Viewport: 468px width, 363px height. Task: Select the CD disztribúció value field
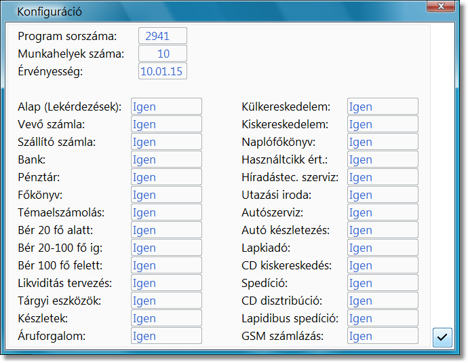(x=383, y=300)
